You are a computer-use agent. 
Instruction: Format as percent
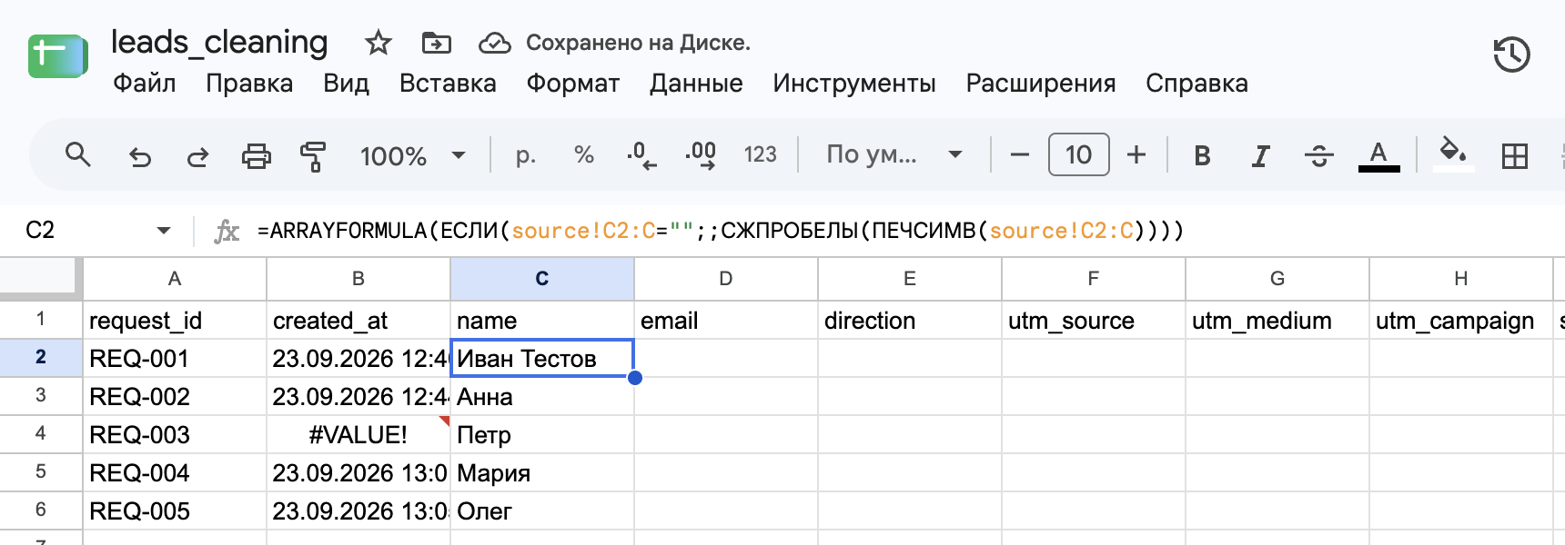coord(584,155)
